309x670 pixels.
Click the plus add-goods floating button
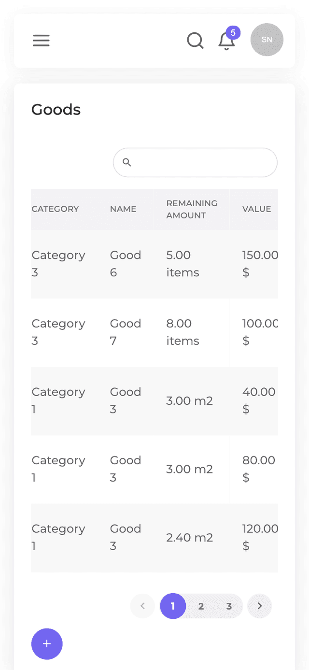pyautogui.click(x=47, y=643)
